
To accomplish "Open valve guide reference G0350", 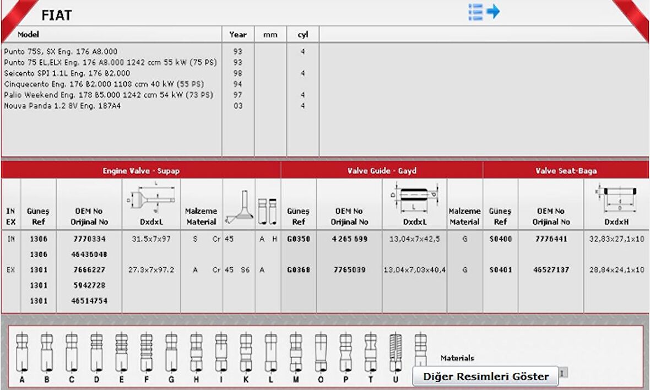I will (x=298, y=240).
